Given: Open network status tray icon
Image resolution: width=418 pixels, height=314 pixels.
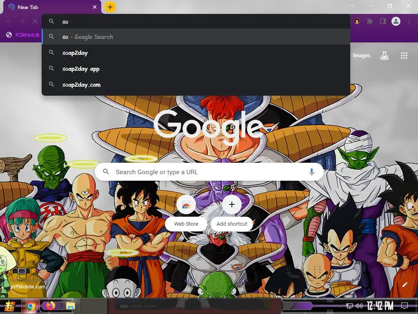Looking at the screenshot, I should (349, 306).
